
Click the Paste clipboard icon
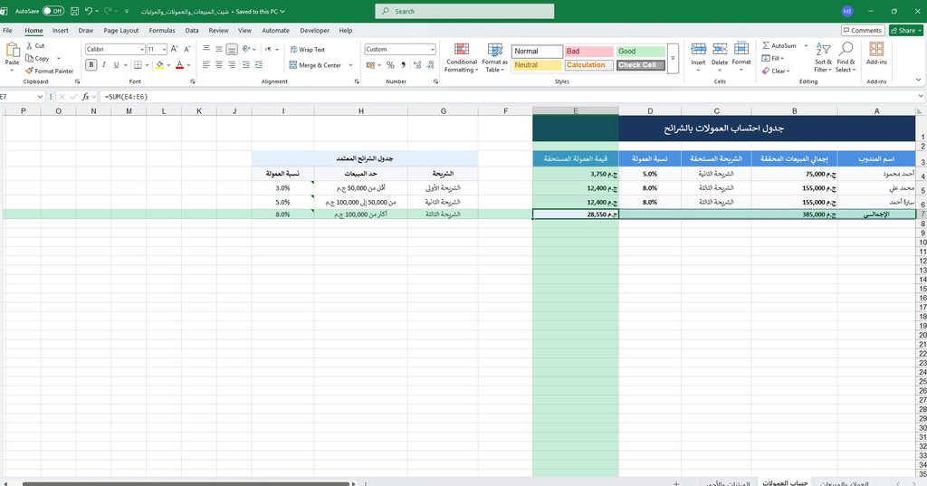(12, 51)
